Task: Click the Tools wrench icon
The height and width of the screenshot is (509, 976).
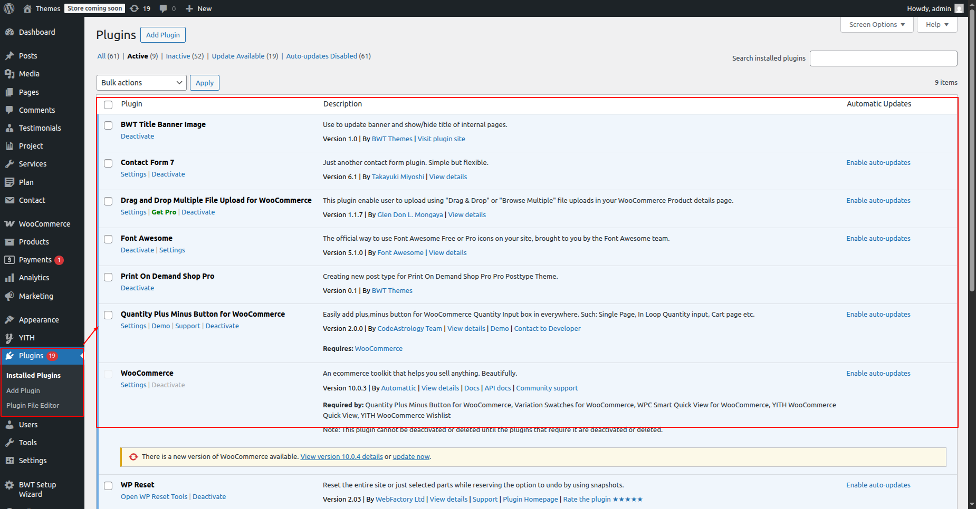Action: click(9, 443)
